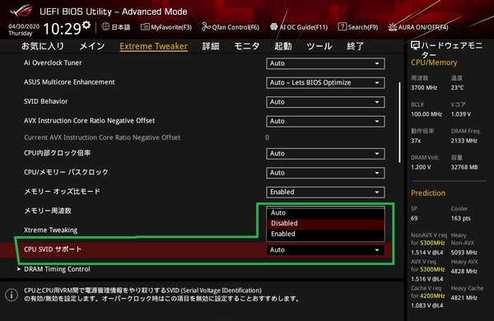The height and width of the screenshot is (321, 494).
Task: Click the 2133 MHz DRAM Freq value
Action: point(464,141)
